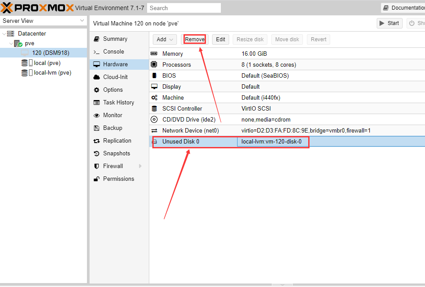The image size is (425, 287).
Task: Open the Hardware tab
Action: pos(119,64)
